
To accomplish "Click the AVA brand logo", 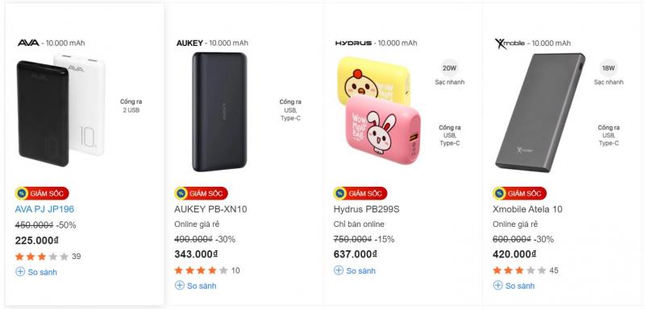I will 28,43.
